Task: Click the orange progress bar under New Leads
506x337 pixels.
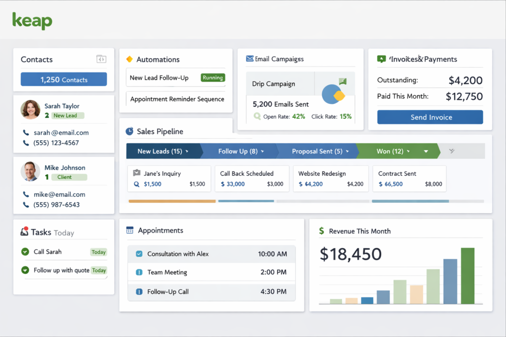Action: coord(171,201)
